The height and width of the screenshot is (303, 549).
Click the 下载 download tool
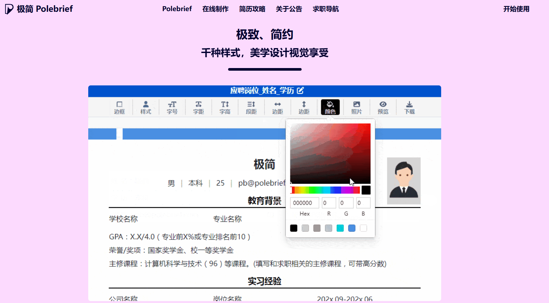point(409,107)
